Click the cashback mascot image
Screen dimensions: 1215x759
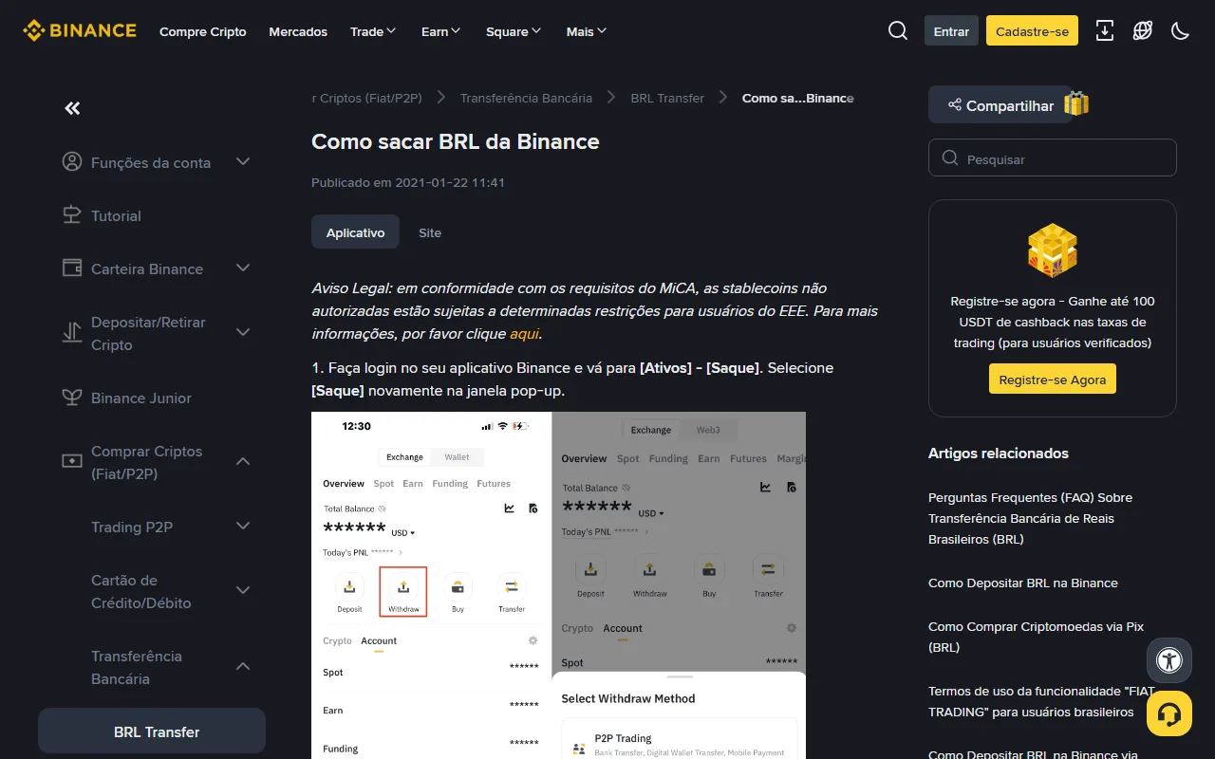click(x=1053, y=250)
